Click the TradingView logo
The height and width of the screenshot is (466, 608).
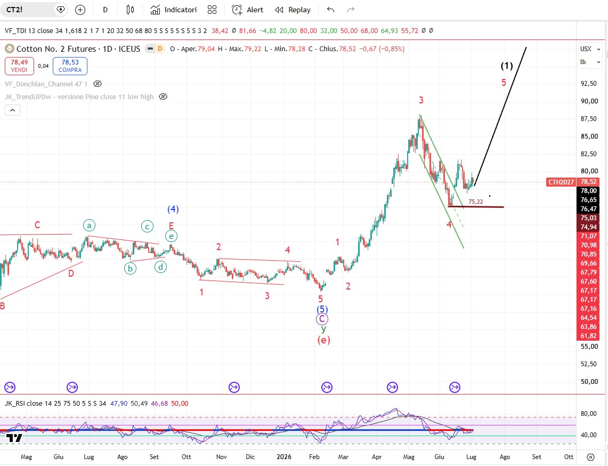click(x=14, y=438)
